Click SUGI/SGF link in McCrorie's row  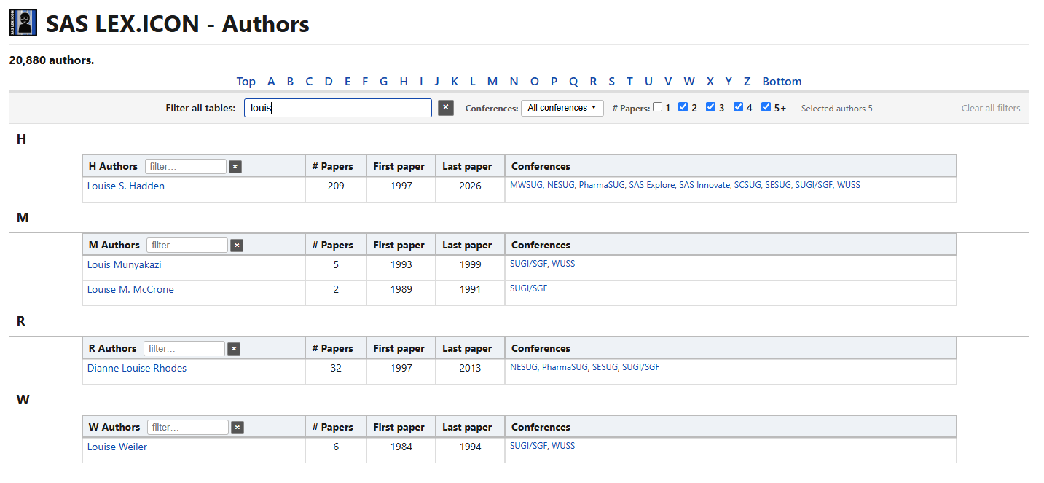[x=529, y=288]
